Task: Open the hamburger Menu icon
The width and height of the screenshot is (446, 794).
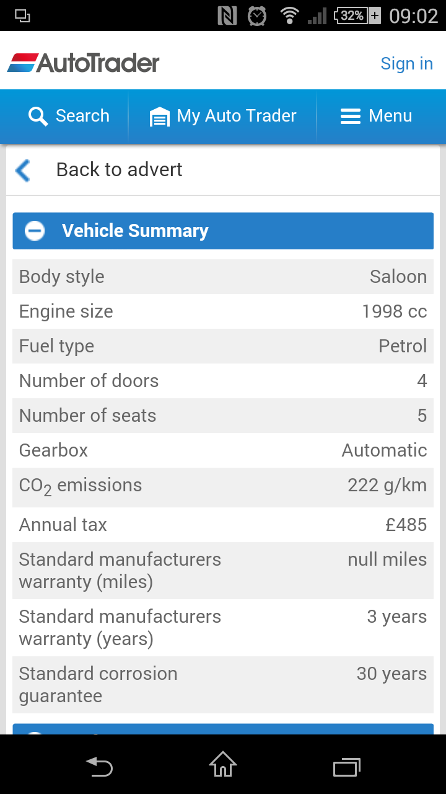Action: pos(351,116)
